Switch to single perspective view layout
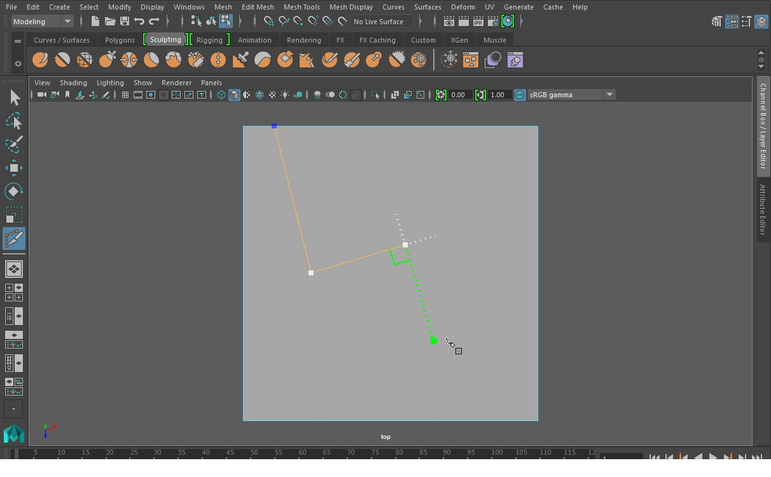Viewport: 771px width, 477px height. pos(14,269)
